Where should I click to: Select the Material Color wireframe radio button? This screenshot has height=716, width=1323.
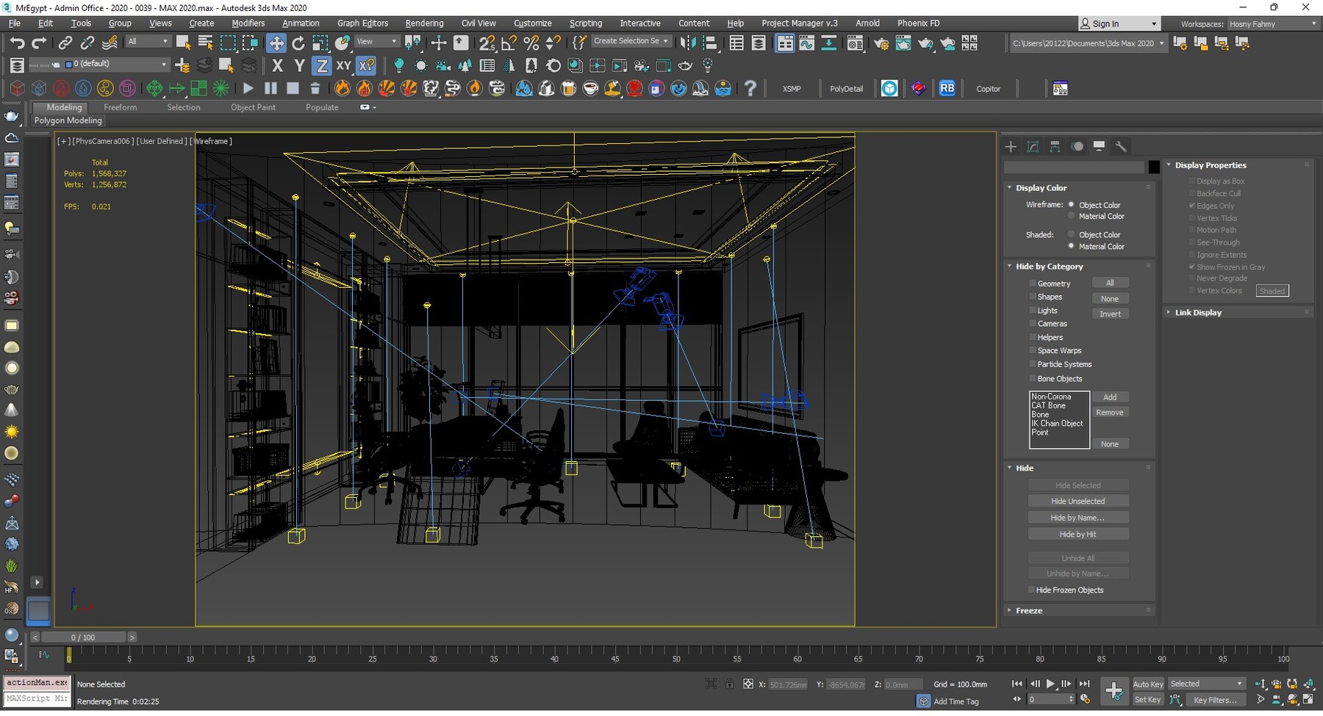point(1072,216)
